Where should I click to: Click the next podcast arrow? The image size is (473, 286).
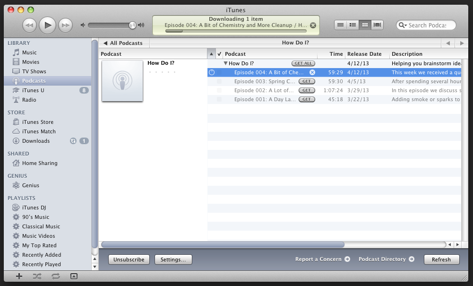click(x=462, y=43)
